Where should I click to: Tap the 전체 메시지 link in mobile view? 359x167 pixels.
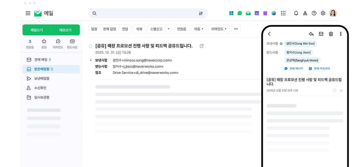[294, 69]
